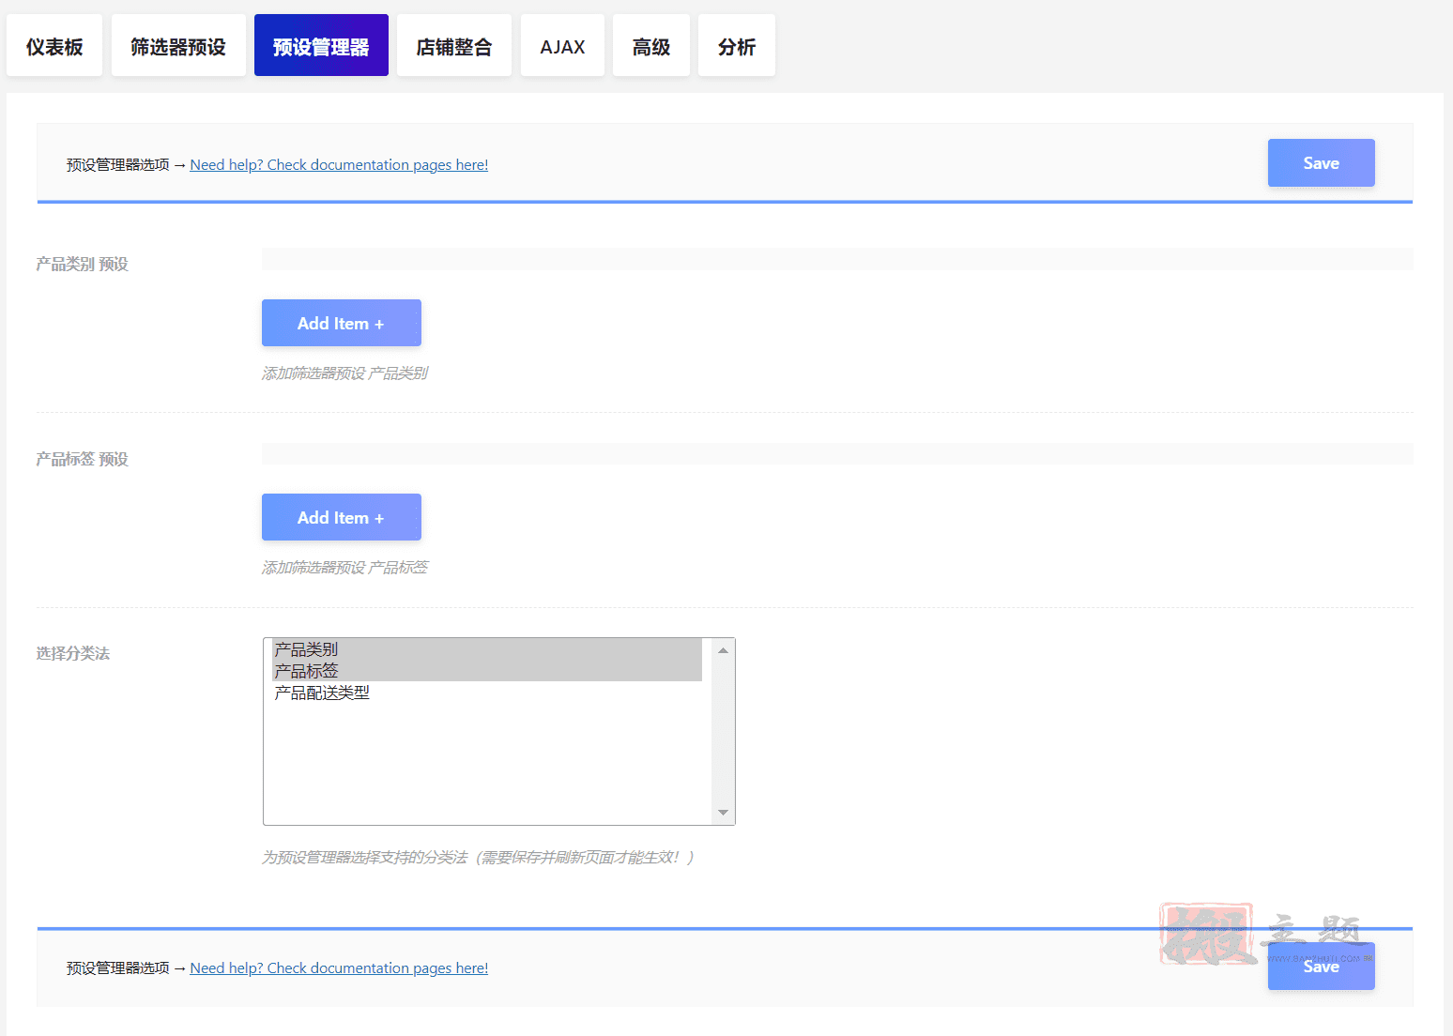Select 产品配送类型 in the taxonomy list
Screen dimensions: 1453x1036
pos(487,693)
